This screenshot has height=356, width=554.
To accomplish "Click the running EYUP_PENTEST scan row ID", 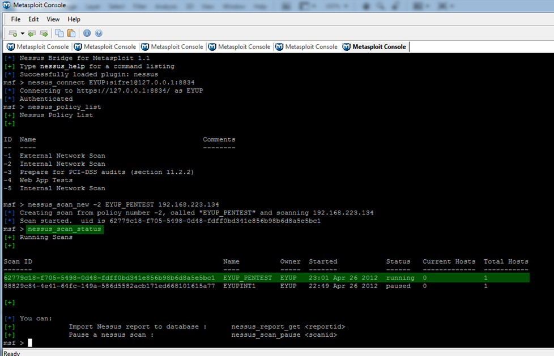I will coord(109,278).
